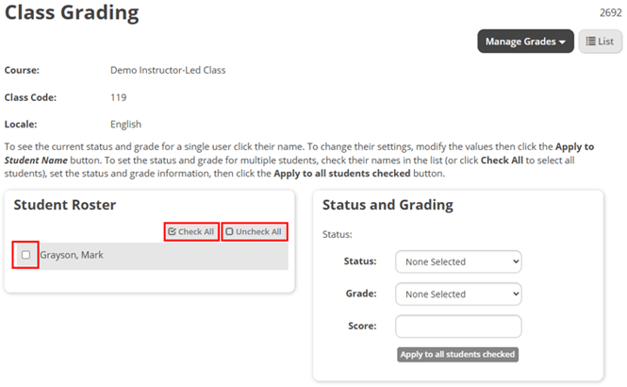The width and height of the screenshot is (627, 387).
Task: Switch to the List view
Action: pos(601,42)
